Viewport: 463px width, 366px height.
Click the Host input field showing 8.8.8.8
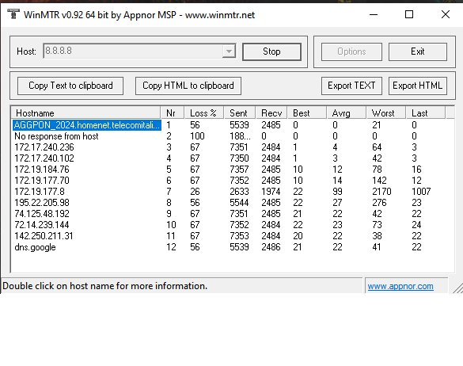(x=133, y=51)
